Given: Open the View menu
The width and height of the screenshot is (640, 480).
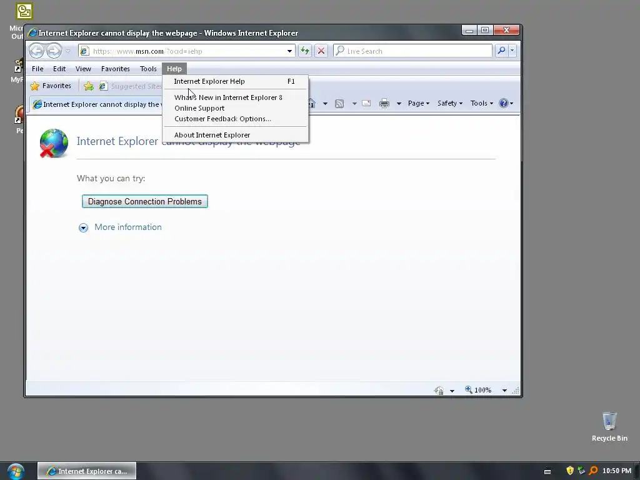Looking at the screenshot, I should pyautogui.click(x=83, y=69).
